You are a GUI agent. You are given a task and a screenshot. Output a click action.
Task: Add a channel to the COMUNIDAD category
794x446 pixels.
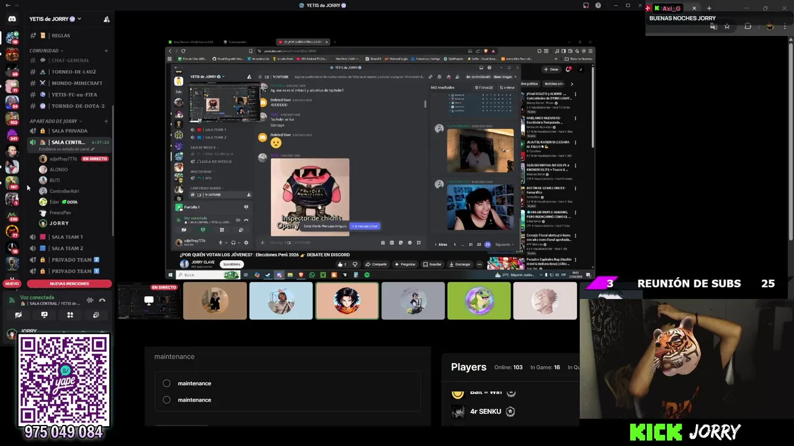coord(107,51)
